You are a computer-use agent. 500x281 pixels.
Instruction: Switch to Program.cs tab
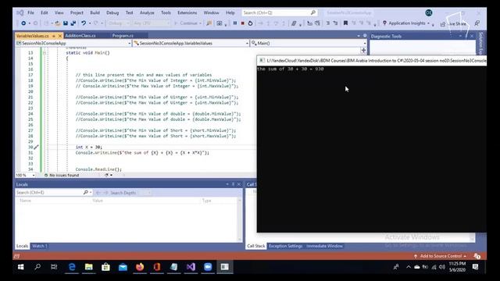123,36
